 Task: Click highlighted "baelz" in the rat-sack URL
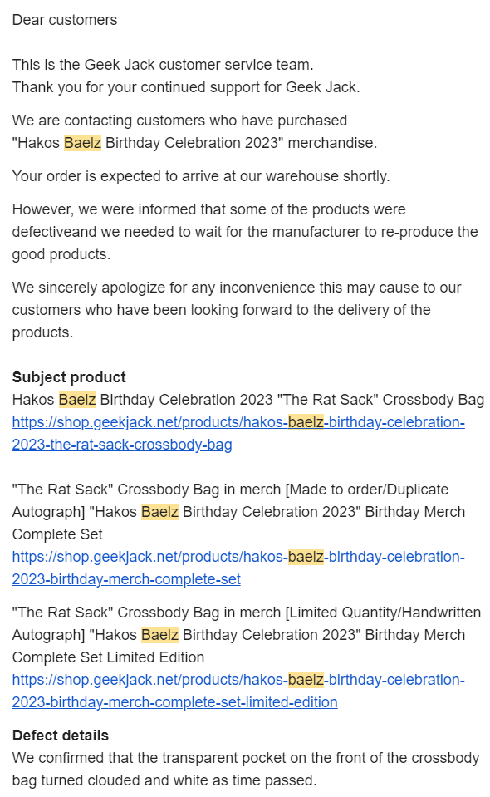(306, 422)
